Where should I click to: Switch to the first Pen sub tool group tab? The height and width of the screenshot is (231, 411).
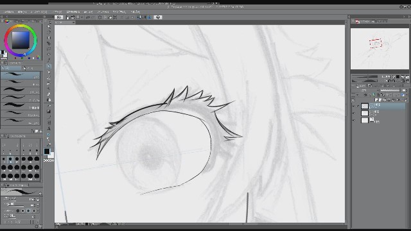tap(11, 69)
